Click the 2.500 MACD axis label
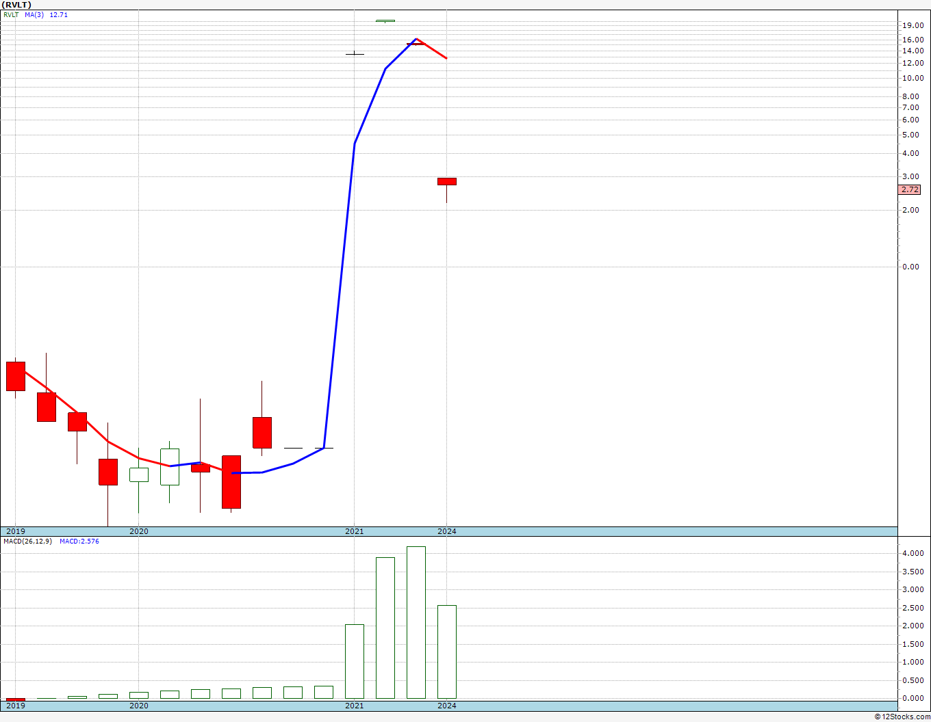This screenshot has height=722, width=931. 913,608
